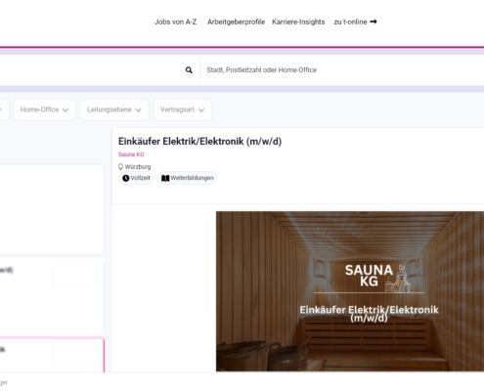Click job title Einkäufer Elektrik/Elektronik (m/w/d)

tap(199, 142)
